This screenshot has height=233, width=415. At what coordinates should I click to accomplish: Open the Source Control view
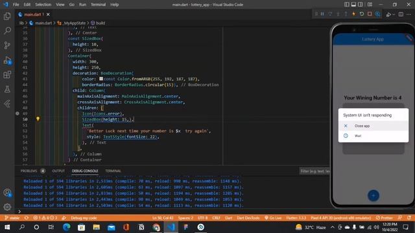coord(7,45)
